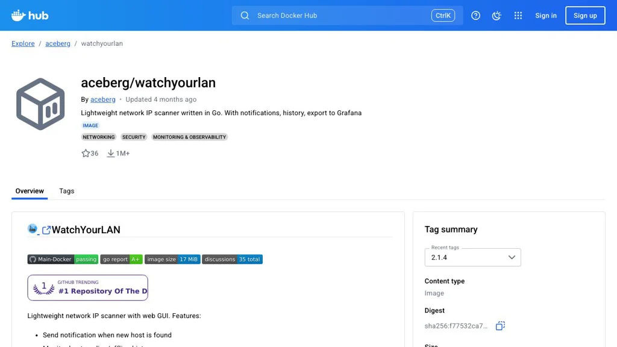The height and width of the screenshot is (347, 617).
Task: Click the discussions 35 total badge
Action: [x=232, y=259]
